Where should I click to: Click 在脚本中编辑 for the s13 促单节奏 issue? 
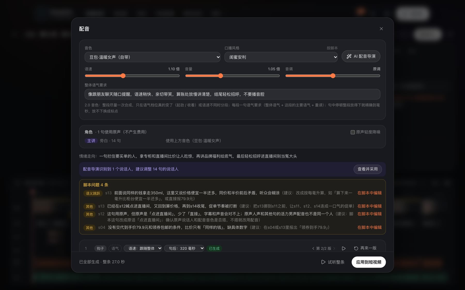(x=369, y=206)
